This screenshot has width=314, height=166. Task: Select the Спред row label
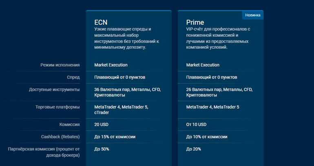click(x=73, y=77)
